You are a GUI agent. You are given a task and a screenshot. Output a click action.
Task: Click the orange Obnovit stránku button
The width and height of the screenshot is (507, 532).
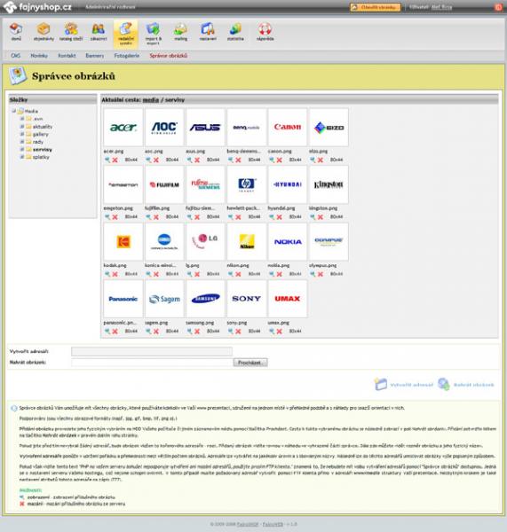[x=376, y=7]
